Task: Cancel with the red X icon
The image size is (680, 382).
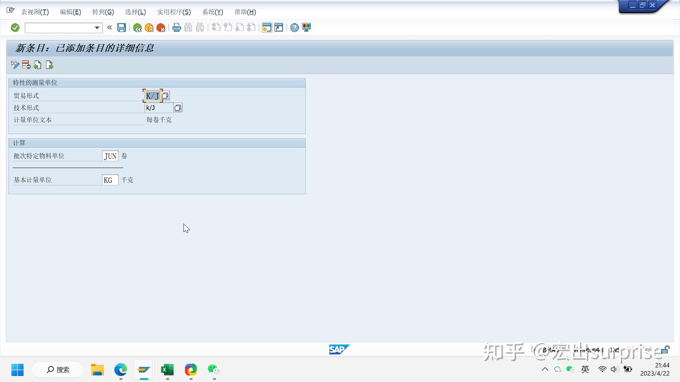Action: 161,27
